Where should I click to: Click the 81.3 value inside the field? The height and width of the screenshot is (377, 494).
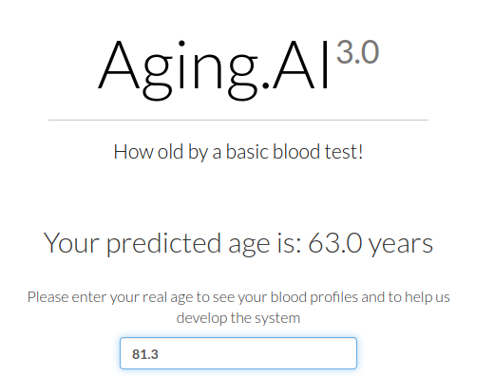click(x=145, y=354)
